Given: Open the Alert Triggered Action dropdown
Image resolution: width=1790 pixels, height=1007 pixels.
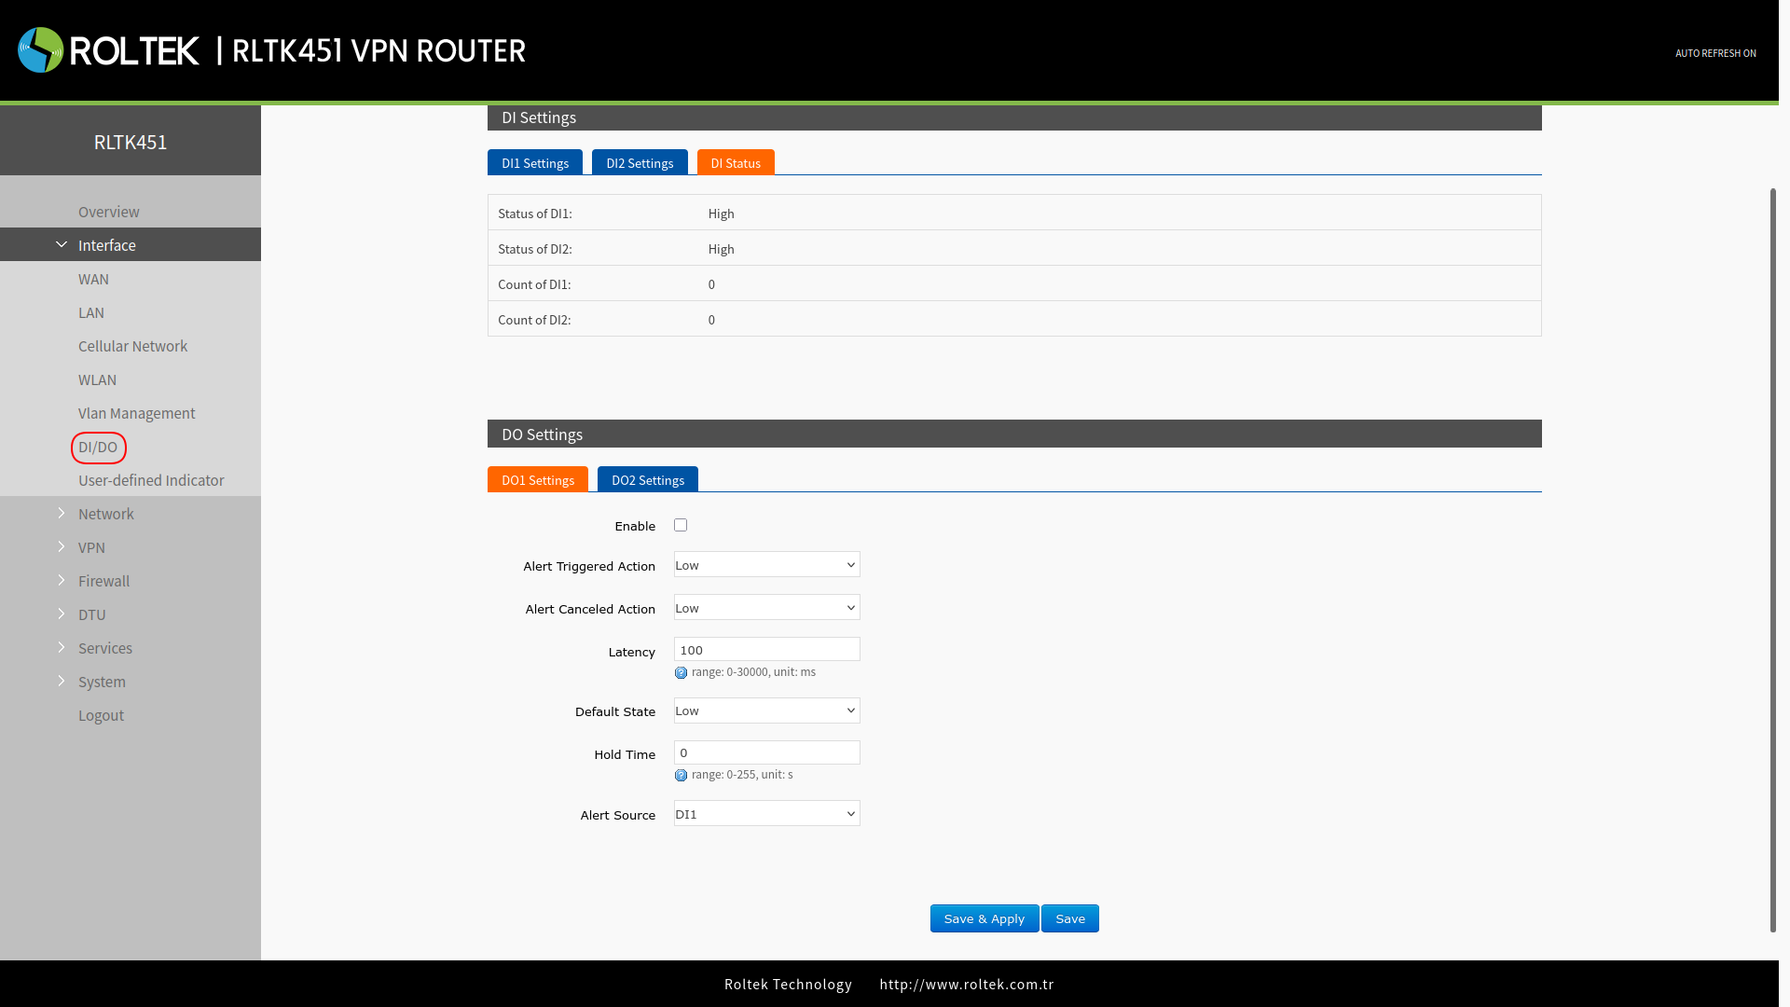Looking at the screenshot, I should coord(766,565).
